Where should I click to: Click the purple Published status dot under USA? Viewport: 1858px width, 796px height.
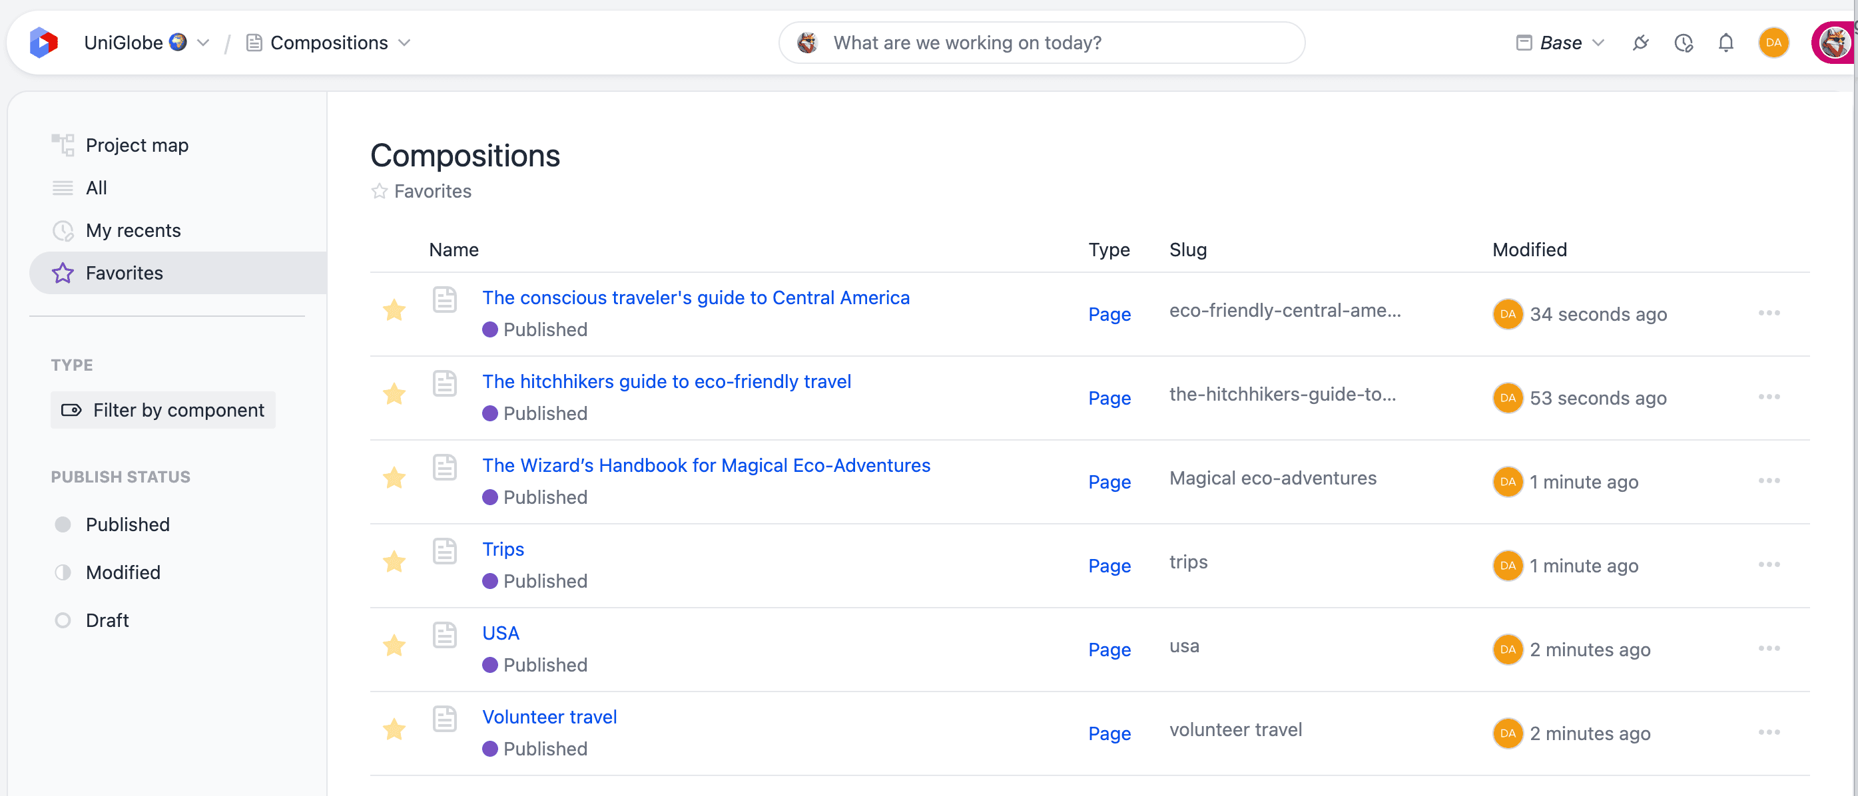tap(489, 664)
